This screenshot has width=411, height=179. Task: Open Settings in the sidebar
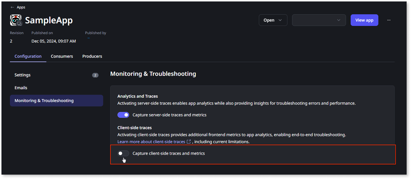click(22, 75)
